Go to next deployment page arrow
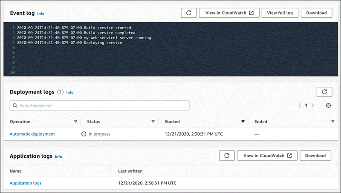The width and height of the screenshot is (341, 193). coord(313,105)
